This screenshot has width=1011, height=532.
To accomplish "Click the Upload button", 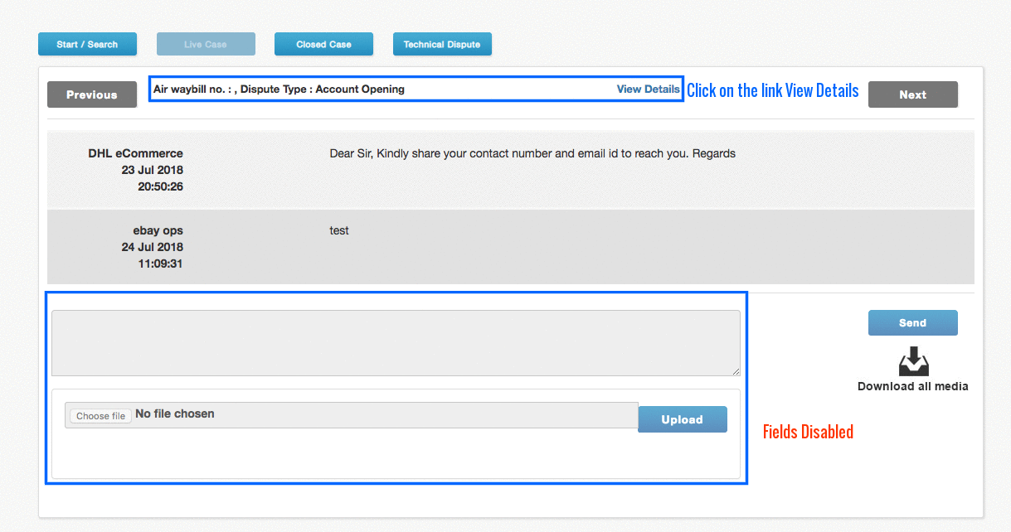I will click(x=682, y=419).
